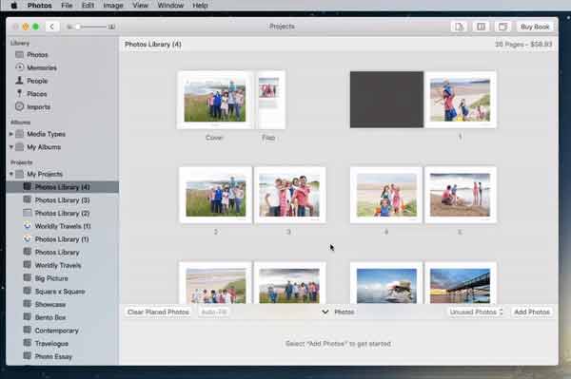Select page 3 thumbnail

[290, 195]
